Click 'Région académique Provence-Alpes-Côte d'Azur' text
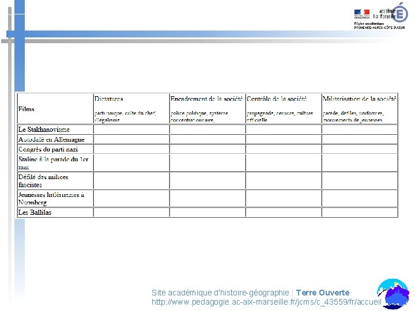The image size is (415, 311). pos(379,25)
